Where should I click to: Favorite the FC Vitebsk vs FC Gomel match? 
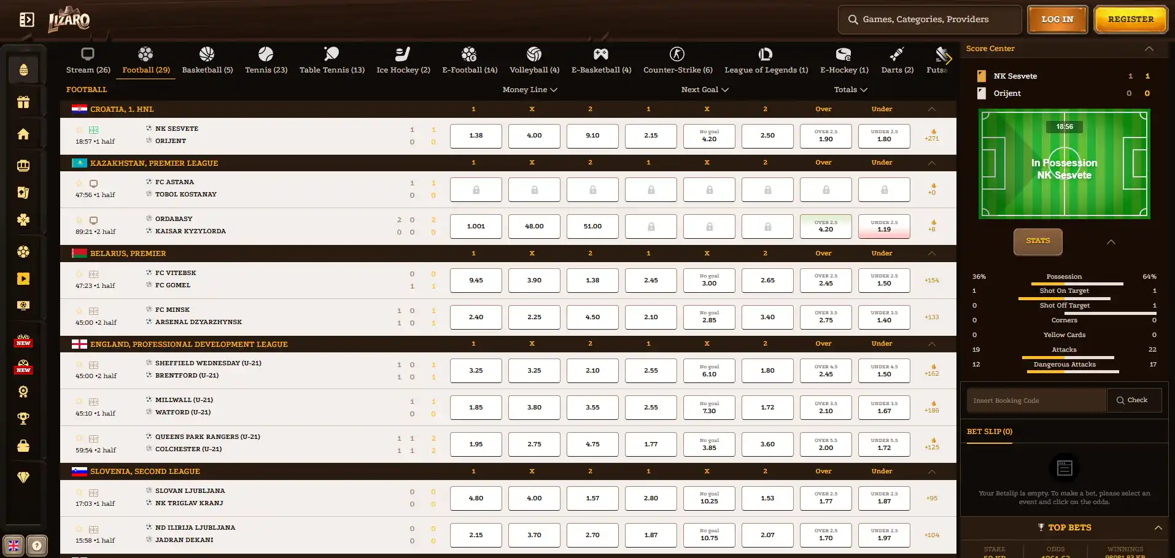(x=79, y=274)
